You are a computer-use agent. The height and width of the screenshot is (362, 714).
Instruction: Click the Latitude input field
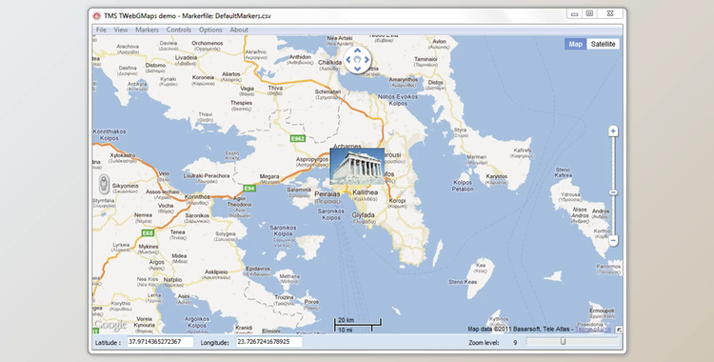click(x=160, y=342)
